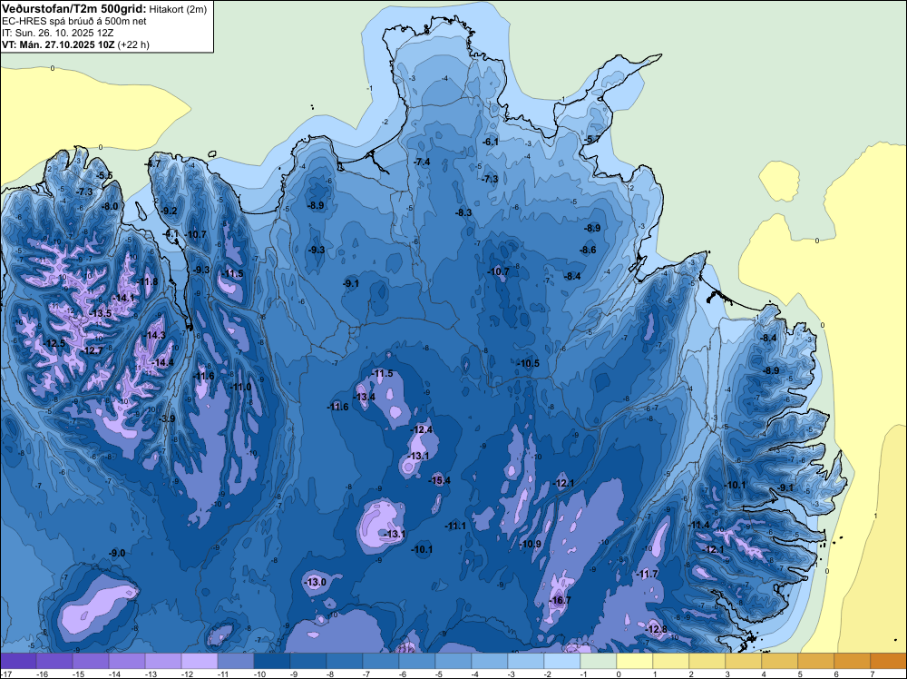Click the -7.4 temperature value
The height and width of the screenshot is (679, 907).
pos(423,162)
